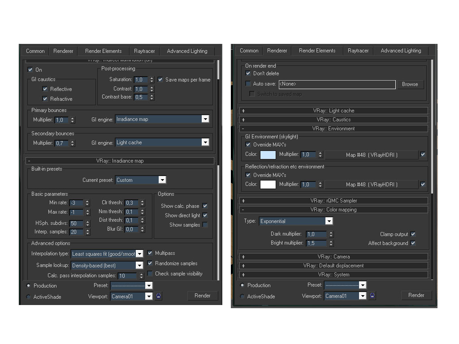This screenshot has width=459, height=344.
Task: Toggle Clamp output checkbox
Action: (413, 234)
